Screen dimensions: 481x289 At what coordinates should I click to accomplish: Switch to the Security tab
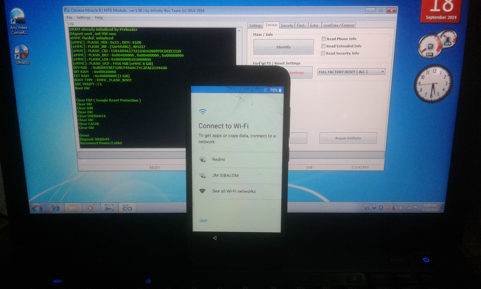[287, 25]
